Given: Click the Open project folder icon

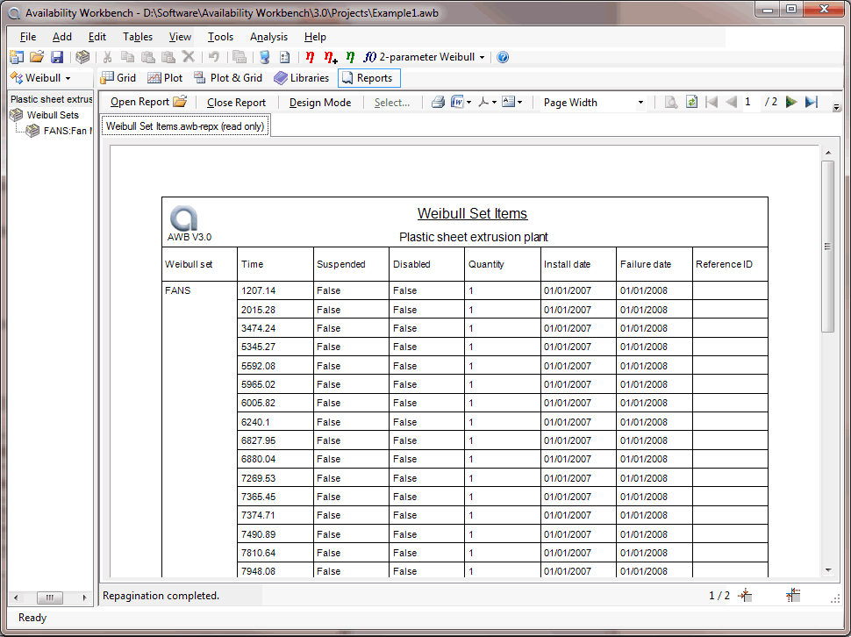Looking at the screenshot, I should [37, 57].
